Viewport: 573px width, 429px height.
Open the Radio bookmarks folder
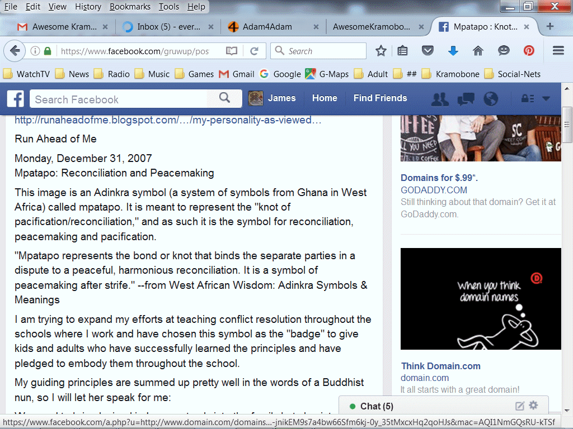[112, 74]
